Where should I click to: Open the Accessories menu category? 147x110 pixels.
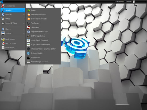click(13, 6)
